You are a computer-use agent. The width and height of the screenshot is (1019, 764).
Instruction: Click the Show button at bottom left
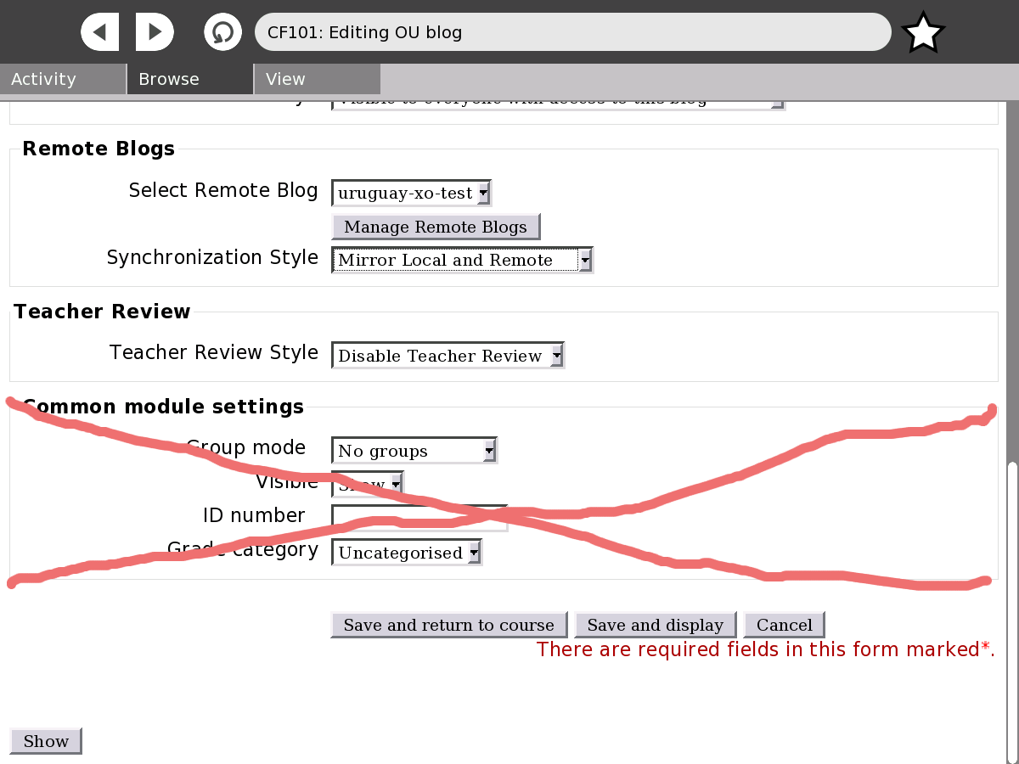click(46, 741)
